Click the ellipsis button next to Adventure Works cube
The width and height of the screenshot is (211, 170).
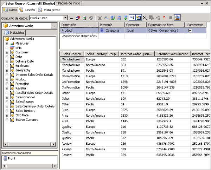tap(53, 26)
